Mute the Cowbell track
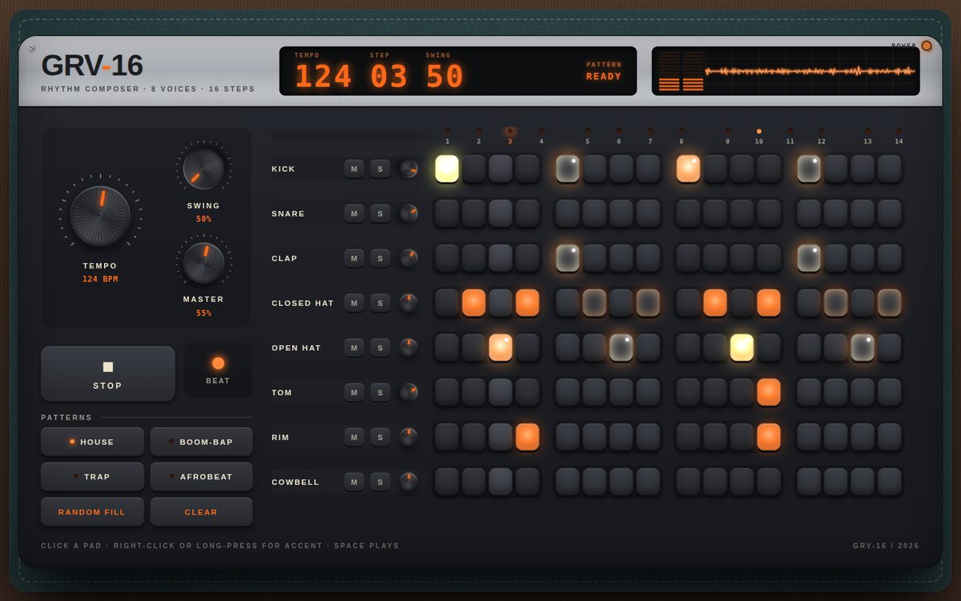Image resolution: width=961 pixels, height=601 pixels. (x=354, y=482)
